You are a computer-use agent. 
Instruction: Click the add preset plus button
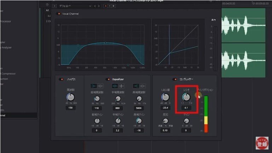click(x=54, y=6)
